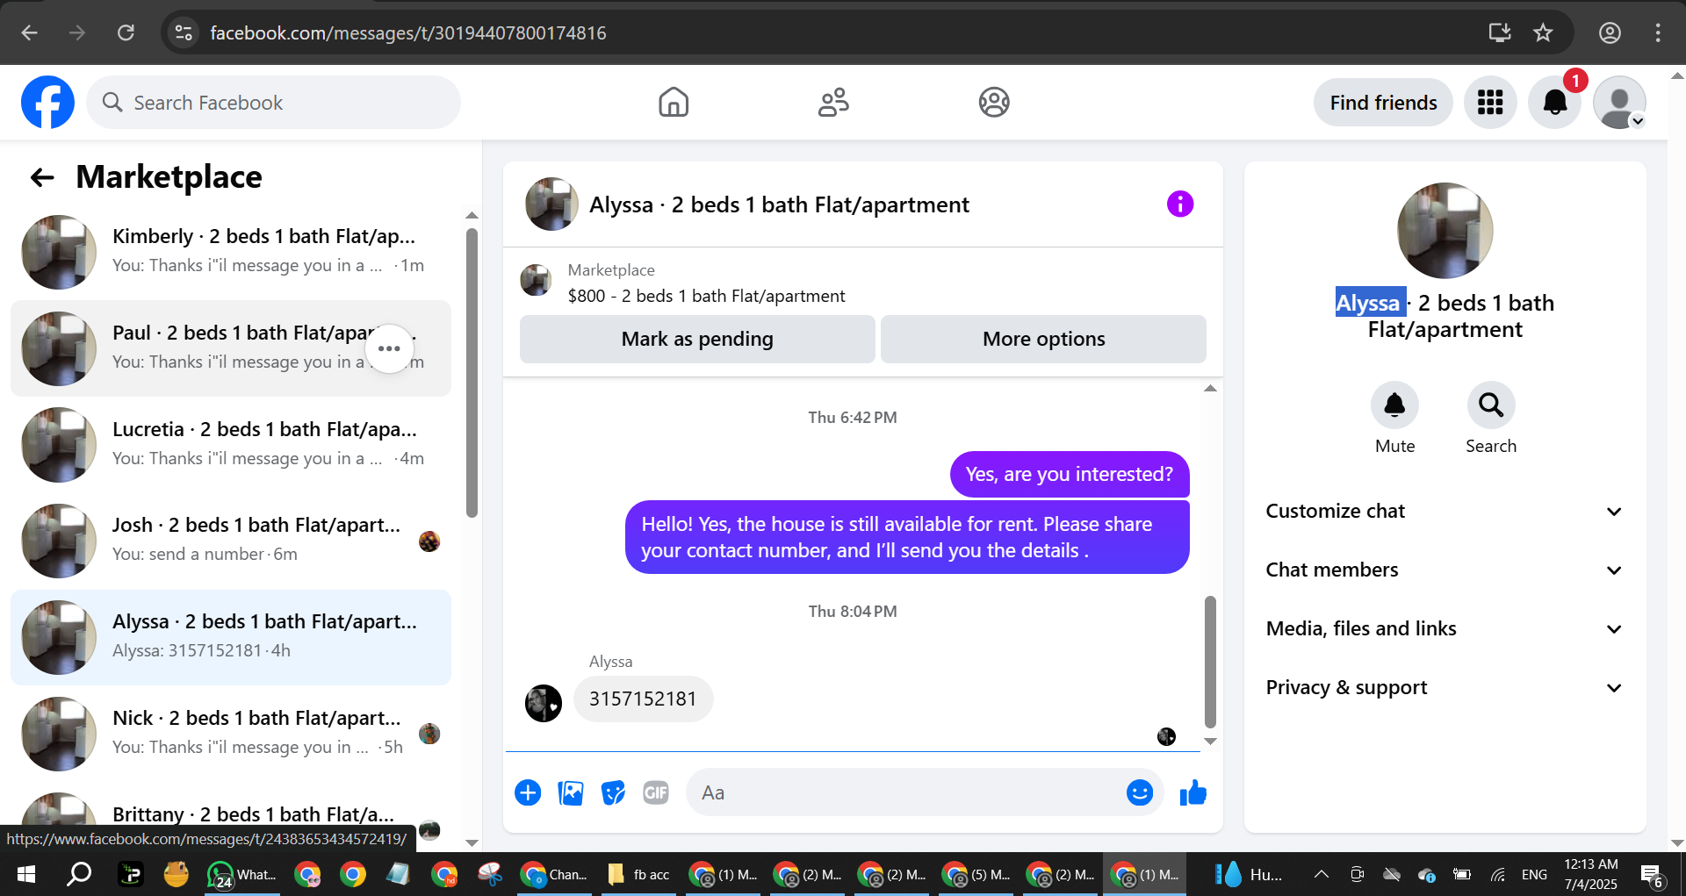The width and height of the screenshot is (1686, 896).
Task: Open the notifications bell
Action: point(1555,103)
